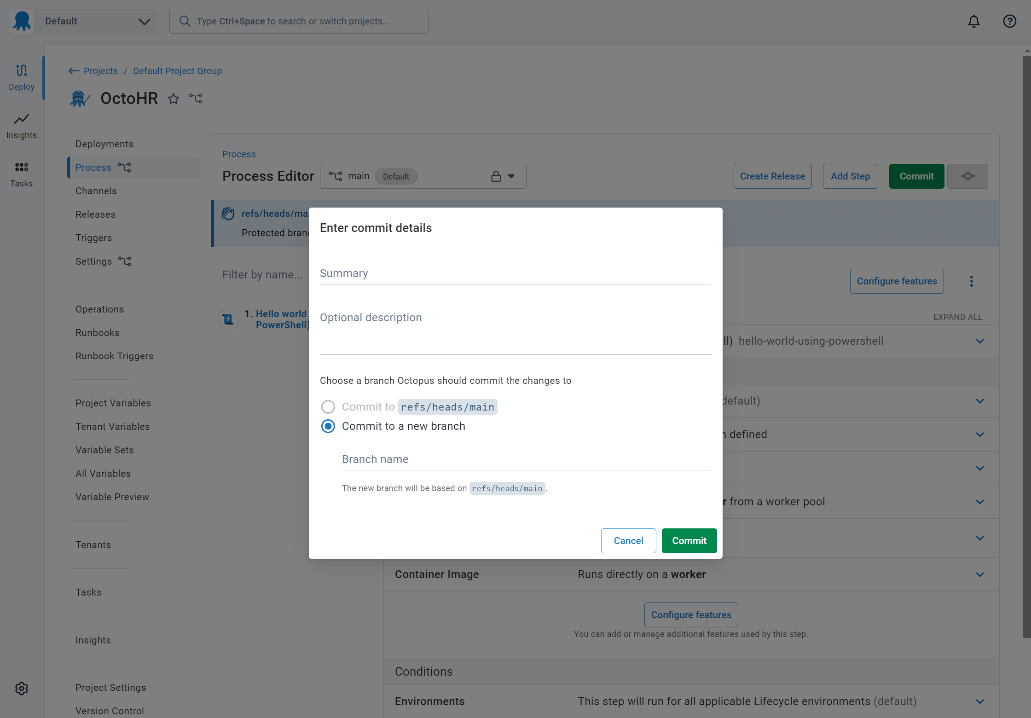Select Commit to refs/heads/main radio option
The width and height of the screenshot is (1031, 718).
pyautogui.click(x=328, y=407)
